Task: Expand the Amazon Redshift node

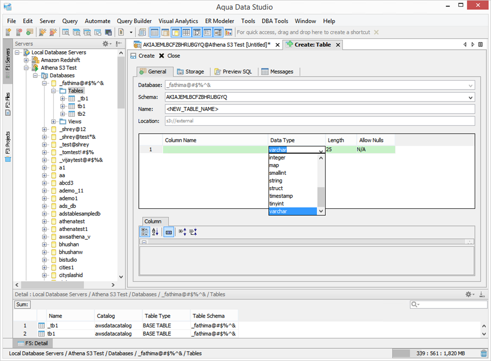Action: [27, 60]
